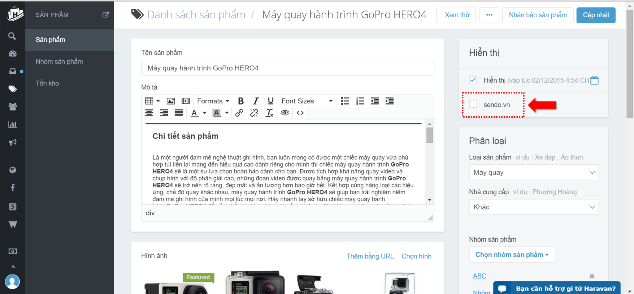This screenshot has height=294, width=634.
Task: Enable the sendo.vn checkbox
Action: point(473,104)
